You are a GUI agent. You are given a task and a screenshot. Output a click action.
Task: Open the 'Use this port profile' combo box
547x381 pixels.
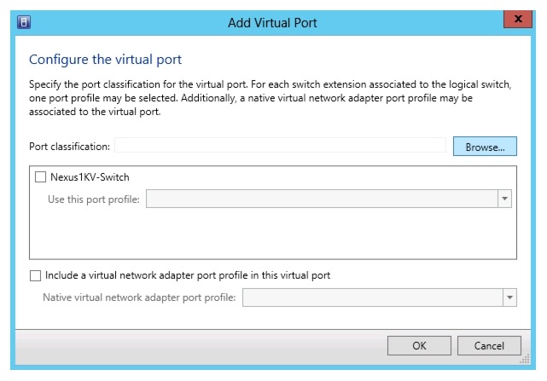[x=323, y=199]
